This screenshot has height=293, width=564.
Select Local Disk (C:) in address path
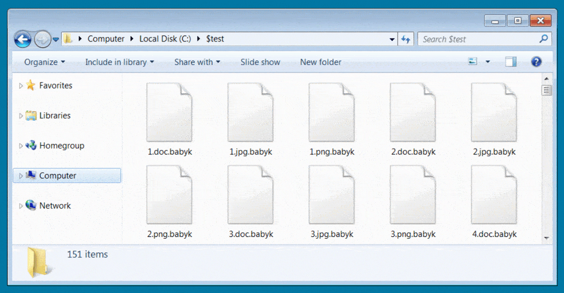pos(165,39)
